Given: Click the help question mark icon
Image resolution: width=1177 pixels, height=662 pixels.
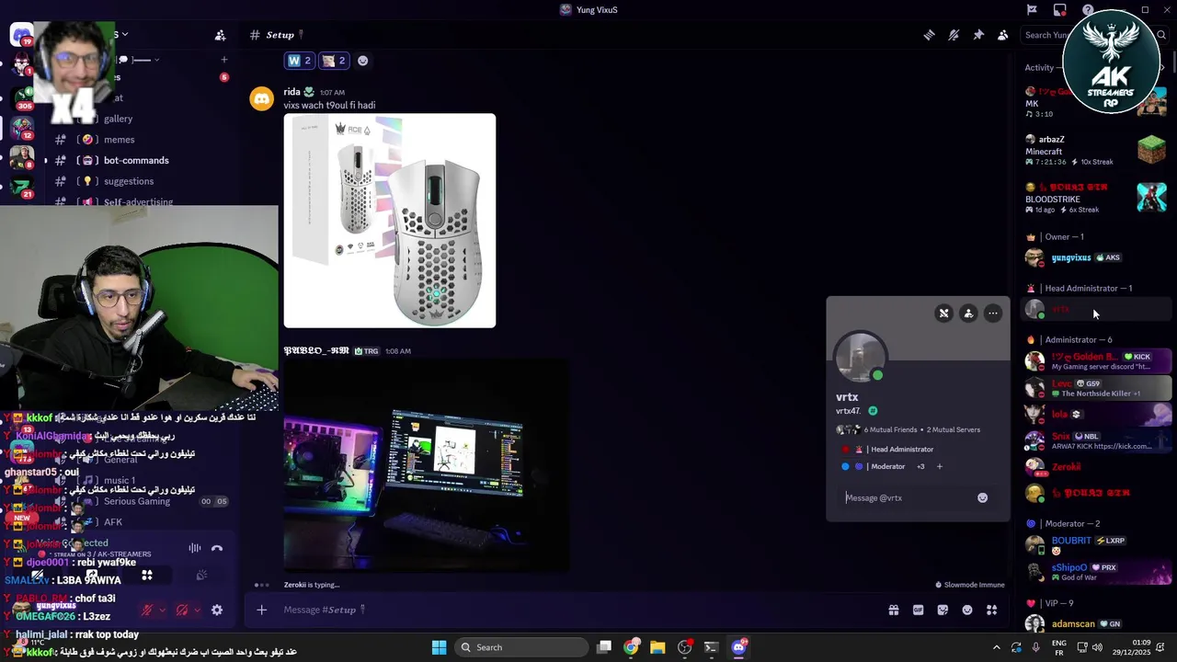Looking at the screenshot, I should point(1088,10).
